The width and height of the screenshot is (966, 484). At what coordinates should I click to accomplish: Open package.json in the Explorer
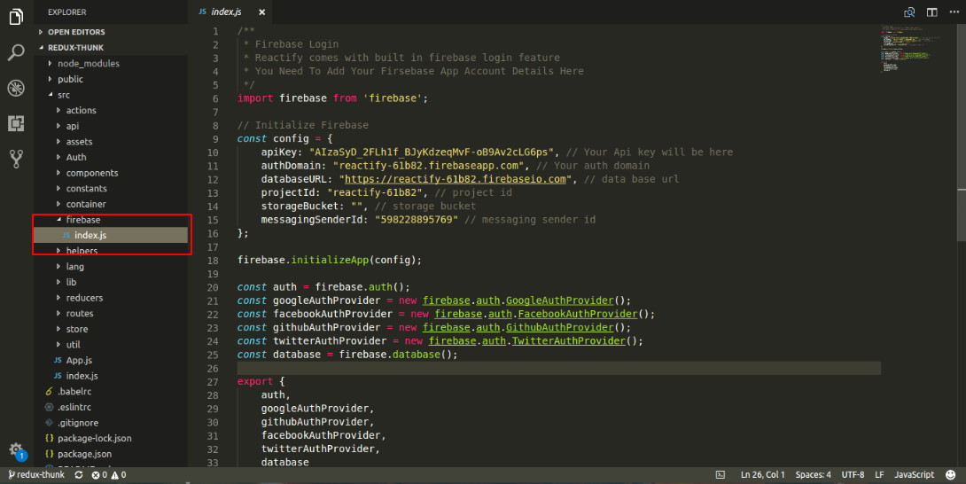pos(84,454)
